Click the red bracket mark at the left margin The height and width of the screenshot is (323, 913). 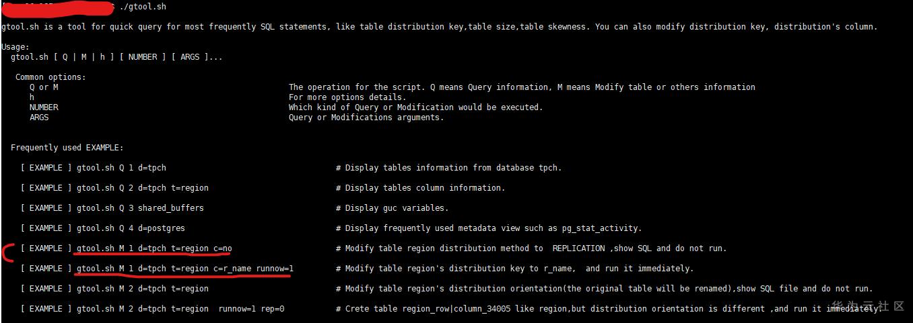9,252
